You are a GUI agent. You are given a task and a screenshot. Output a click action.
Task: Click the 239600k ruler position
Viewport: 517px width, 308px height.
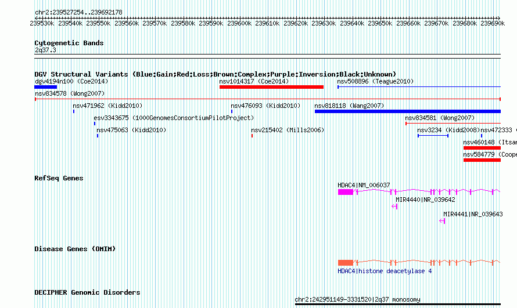(239, 23)
